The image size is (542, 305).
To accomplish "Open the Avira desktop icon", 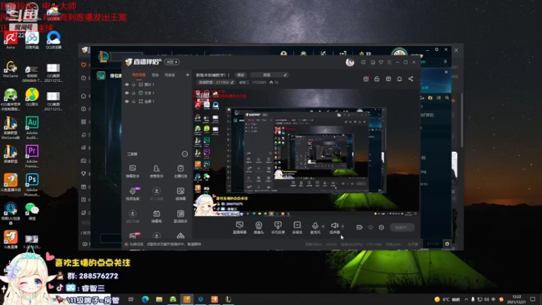I will (10, 39).
